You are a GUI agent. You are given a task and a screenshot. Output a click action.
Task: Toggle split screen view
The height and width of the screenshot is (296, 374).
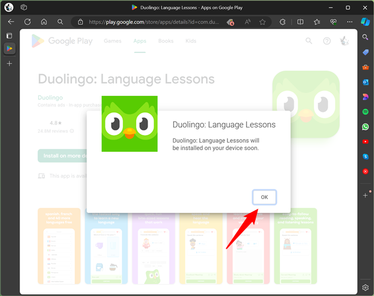coord(300,22)
